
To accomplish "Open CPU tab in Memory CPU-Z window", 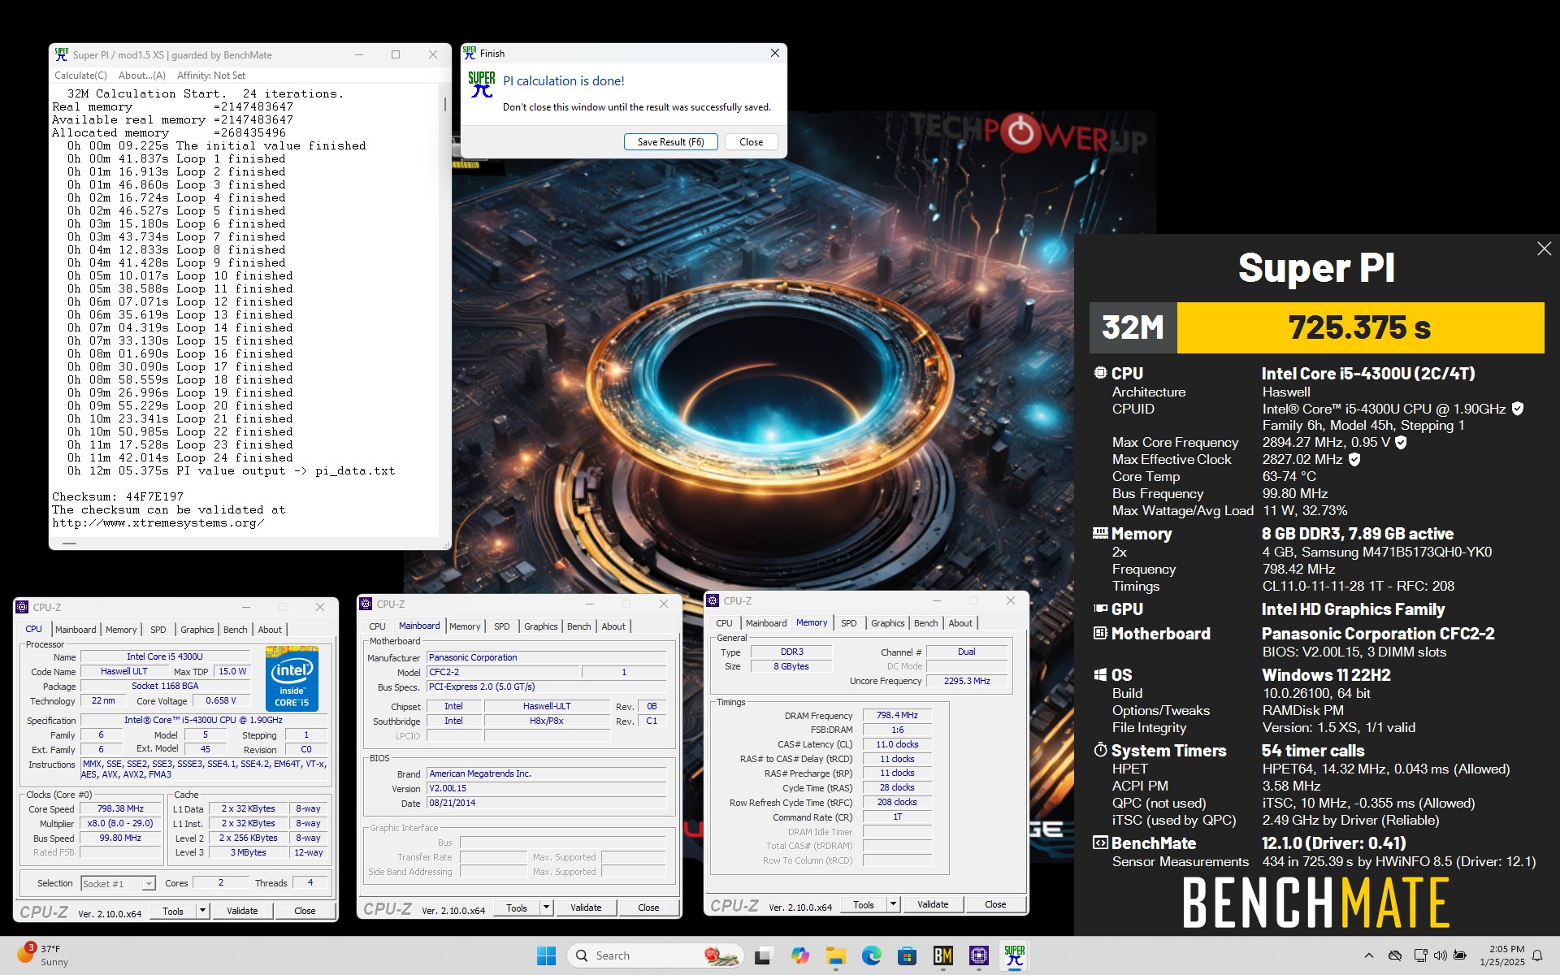I will tap(724, 623).
